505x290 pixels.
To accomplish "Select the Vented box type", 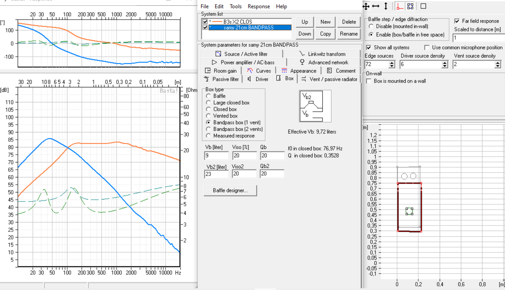I will click(x=208, y=116).
